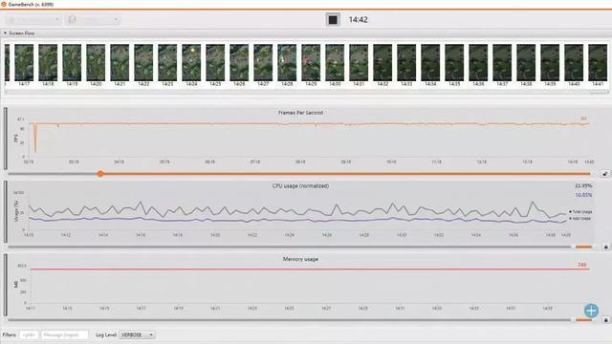Select the 14:22 screen flow thumbnail
Viewport: 612px width, 344px height.
(x=143, y=62)
